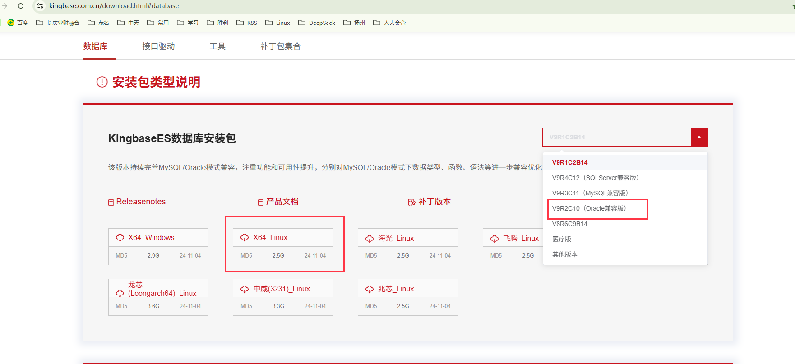
Task: Click the cloud download icon for X64_Windows
Action: 120,238
